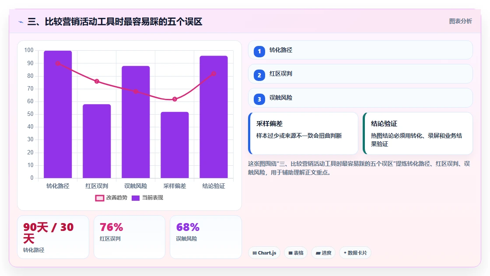
Task: Click the 结论验证 x-axis label
Action: 214,186
